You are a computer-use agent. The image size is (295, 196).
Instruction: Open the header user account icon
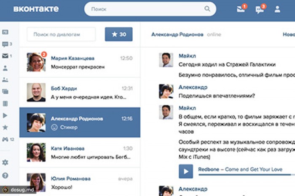[x=277, y=9]
